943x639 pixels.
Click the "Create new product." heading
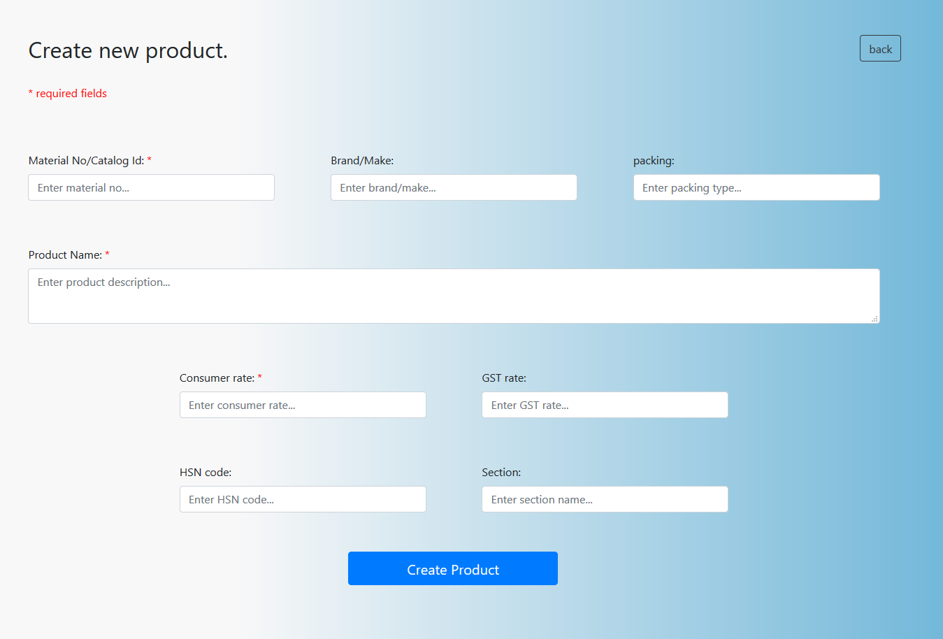[128, 50]
